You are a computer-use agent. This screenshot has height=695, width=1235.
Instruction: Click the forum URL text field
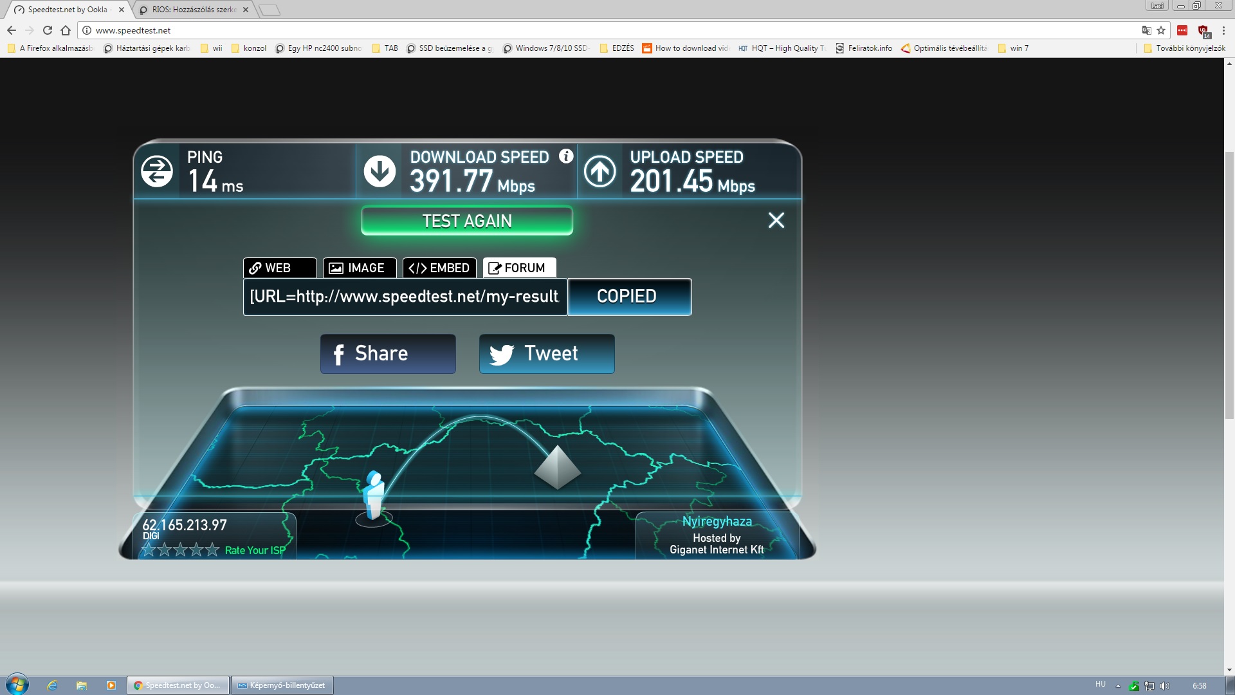(405, 297)
